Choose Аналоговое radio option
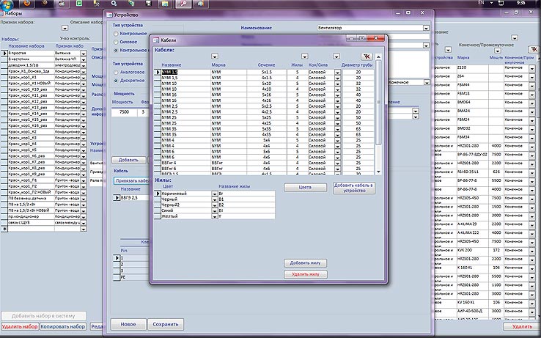This screenshot has height=338, width=541. click(x=116, y=73)
